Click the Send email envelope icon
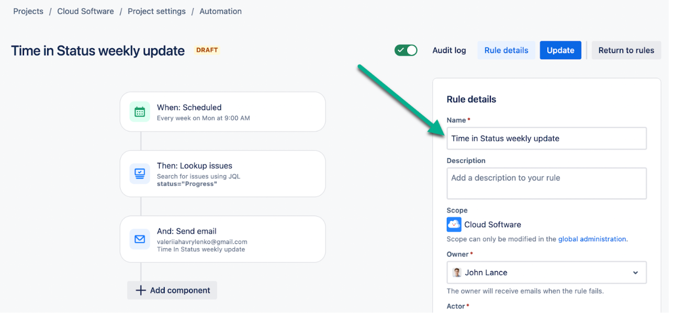675x315 pixels. pyautogui.click(x=140, y=239)
